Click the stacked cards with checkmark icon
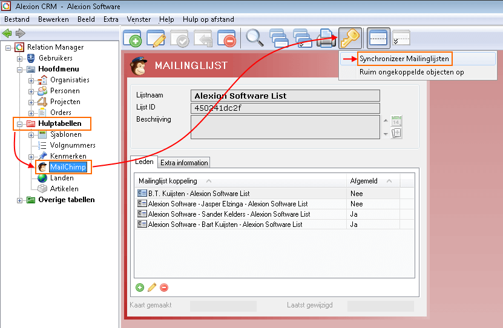The height and width of the screenshot is (328, 503). pyautogui.click(x=302, y=39)
